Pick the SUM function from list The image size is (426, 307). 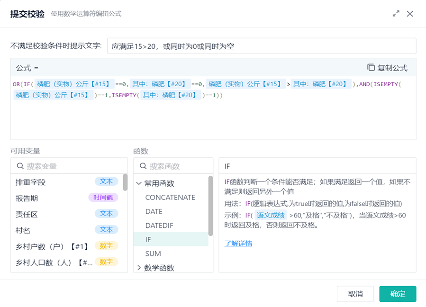click(x=153, y=253)
